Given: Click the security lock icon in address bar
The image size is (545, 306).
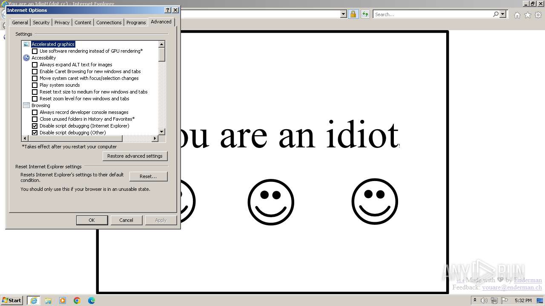Looking at the screenshot, I should 353,14.
